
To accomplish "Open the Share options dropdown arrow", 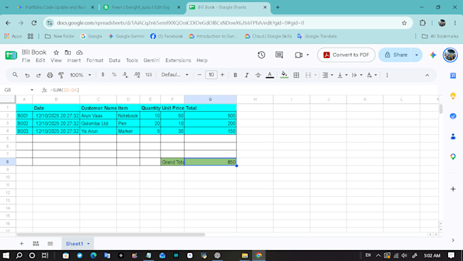I will click(x=417, y=55).
